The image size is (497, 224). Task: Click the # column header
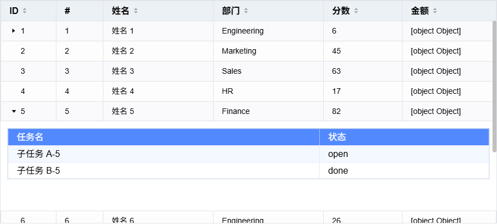(68, 11)
